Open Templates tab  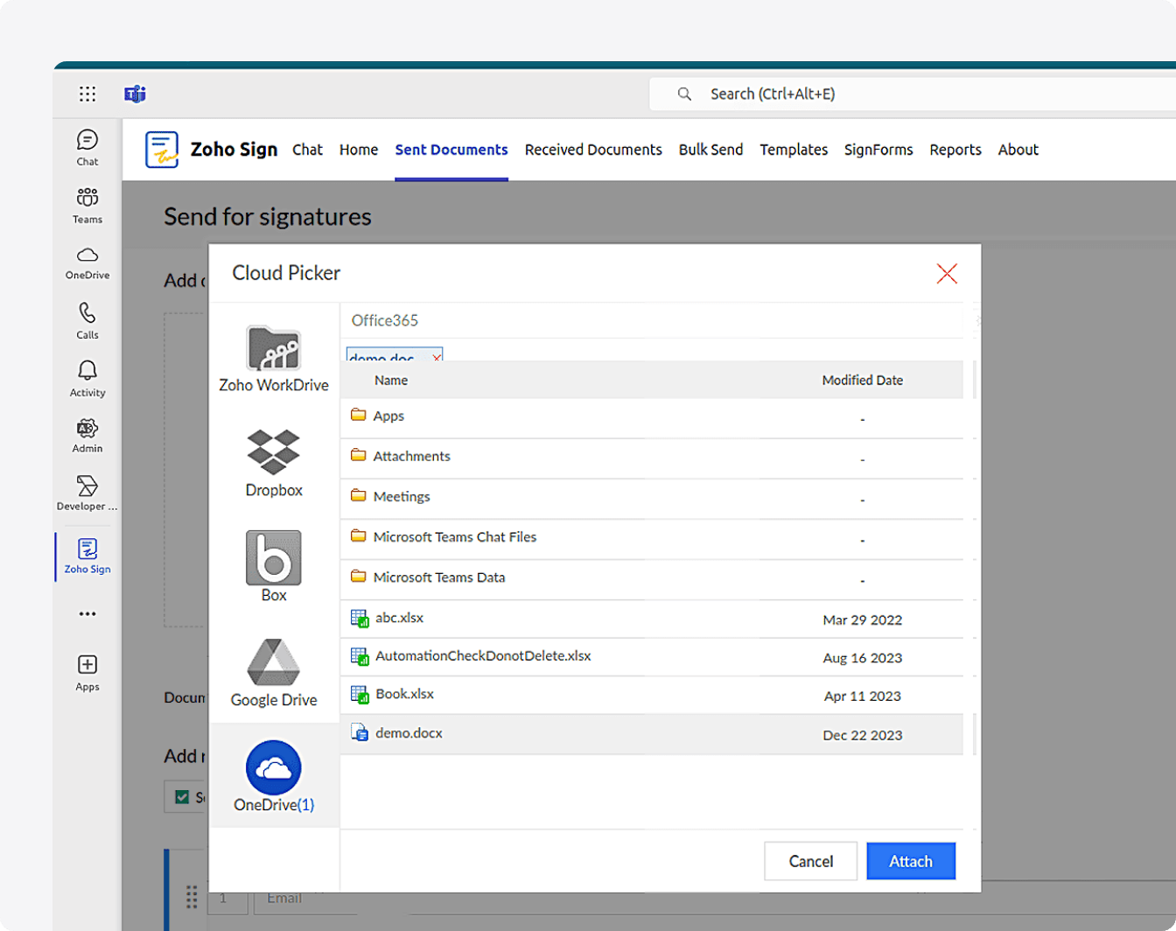click(794, 150)
